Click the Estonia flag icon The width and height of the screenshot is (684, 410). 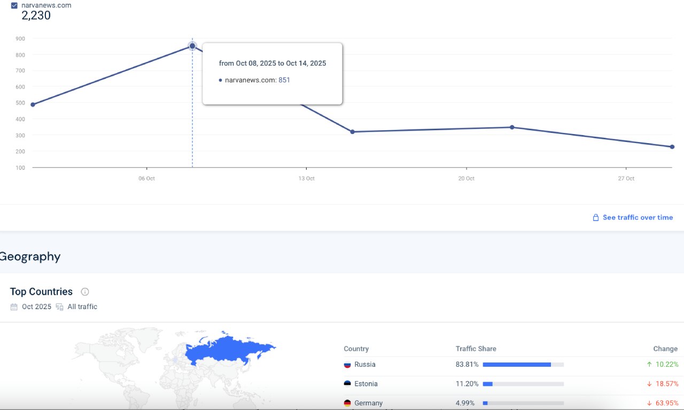[347, 384]
